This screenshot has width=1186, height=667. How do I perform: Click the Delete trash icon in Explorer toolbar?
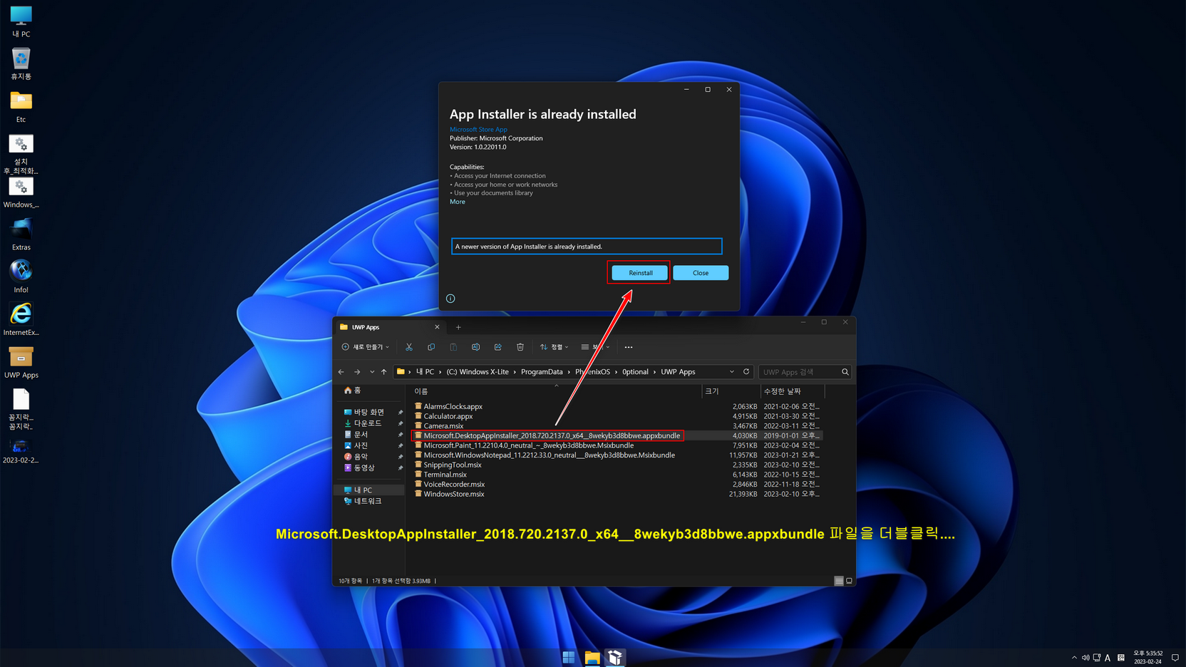(520, 347)
